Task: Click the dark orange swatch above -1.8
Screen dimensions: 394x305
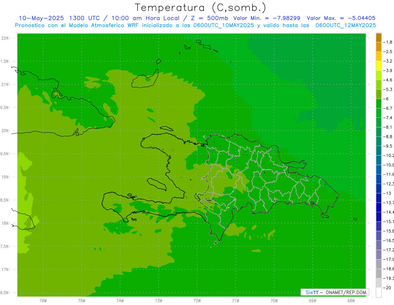Action: 379,38
